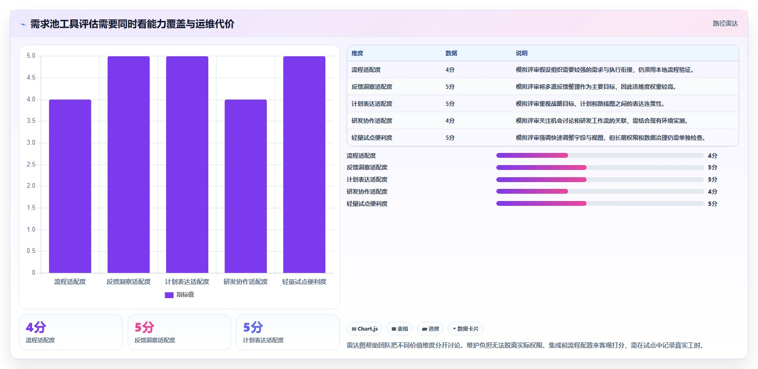Click the 计划表达适配度 progress bar
This screenshot has height=369, width=758.
(600, 180)
